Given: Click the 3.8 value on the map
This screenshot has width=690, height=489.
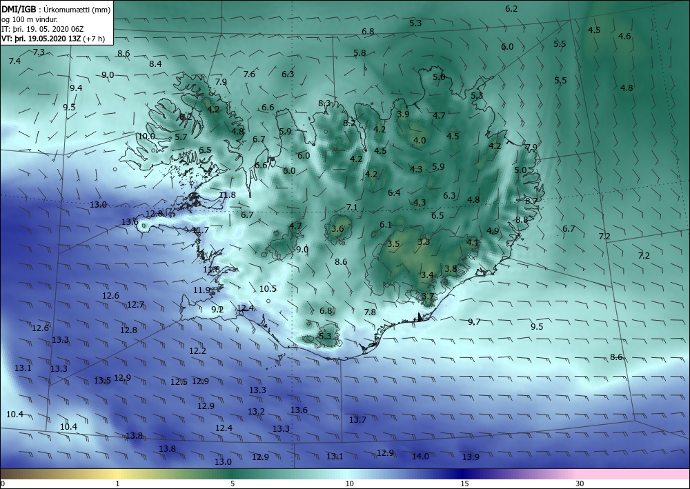Looking at the screenshot, I should coord(451,269).
